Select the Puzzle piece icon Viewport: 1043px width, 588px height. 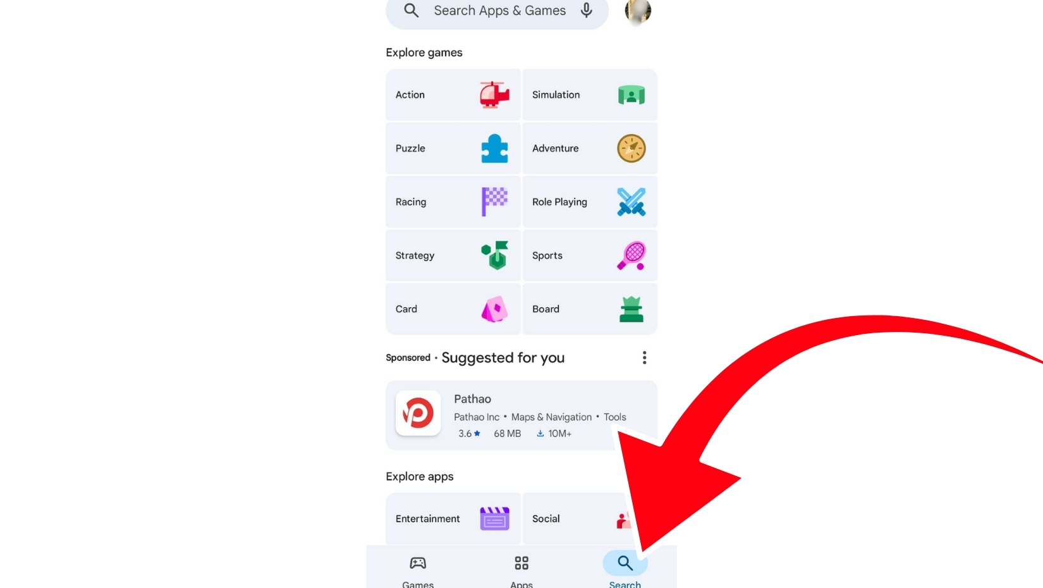pos(494,149)
